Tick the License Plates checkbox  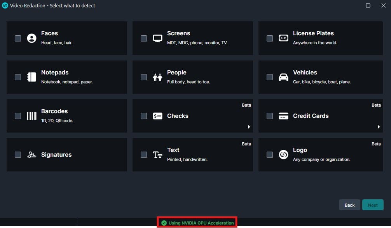coord(270,38)
